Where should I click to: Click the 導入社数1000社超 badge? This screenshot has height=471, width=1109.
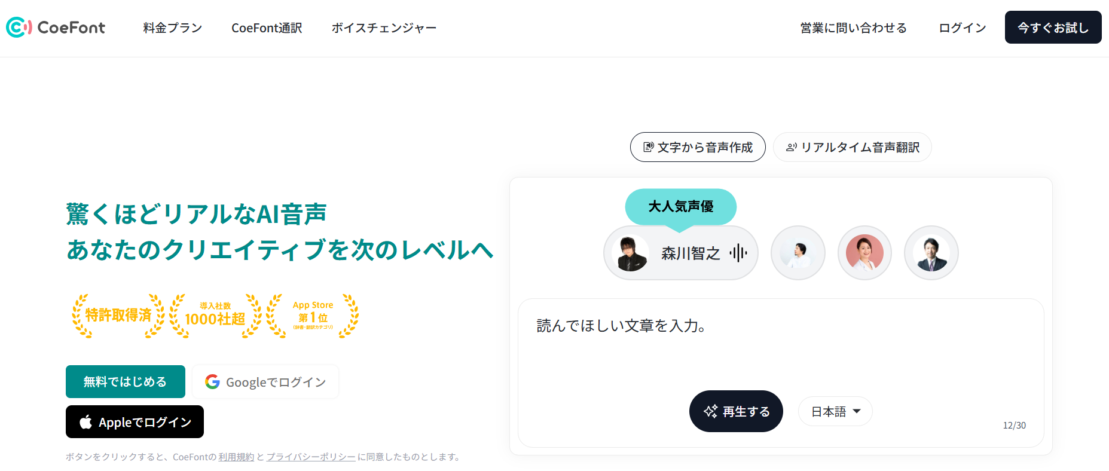click(215, 315)
